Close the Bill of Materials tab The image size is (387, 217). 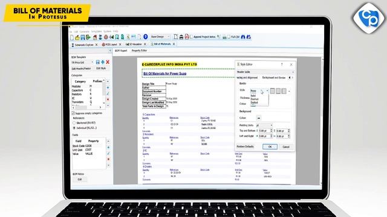click(x=174, y=44)
